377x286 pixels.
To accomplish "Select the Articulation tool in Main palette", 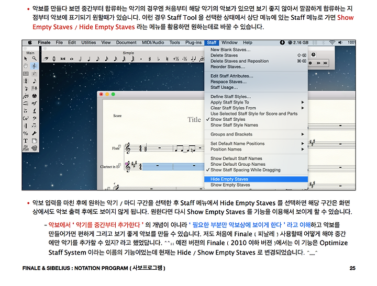I will tap(26, 111).
